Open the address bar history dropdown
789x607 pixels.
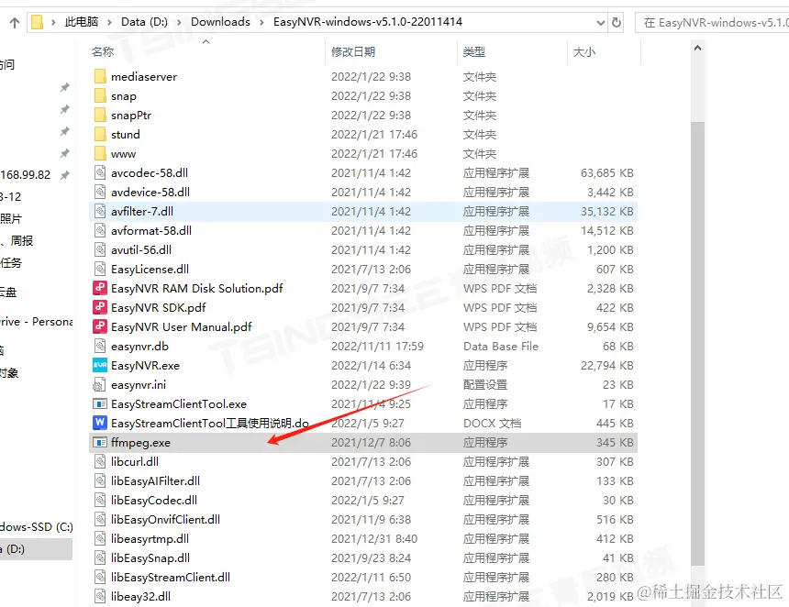[600, 23]
